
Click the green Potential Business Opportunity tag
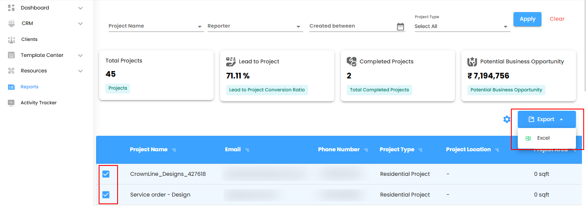(506, 90)
